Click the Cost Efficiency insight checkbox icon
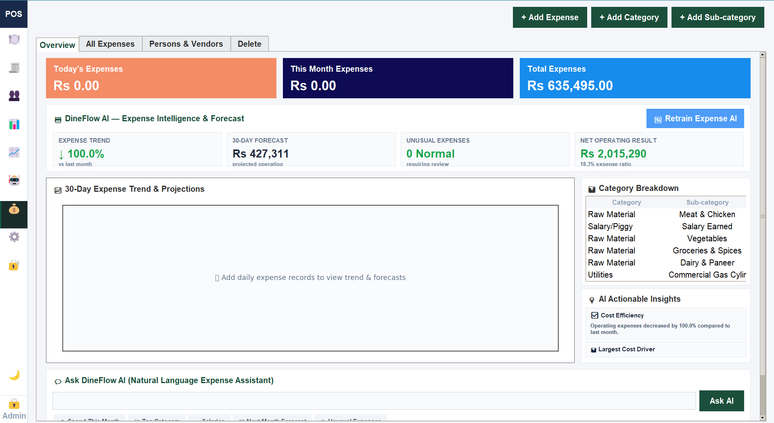 pos(594,315)
